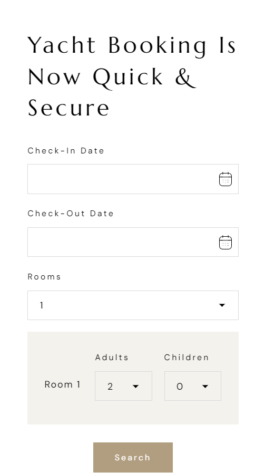The width and height of the screenshot is (265, 473).
Task: Focus the Check-In Date input field
Action: (133, 179)
